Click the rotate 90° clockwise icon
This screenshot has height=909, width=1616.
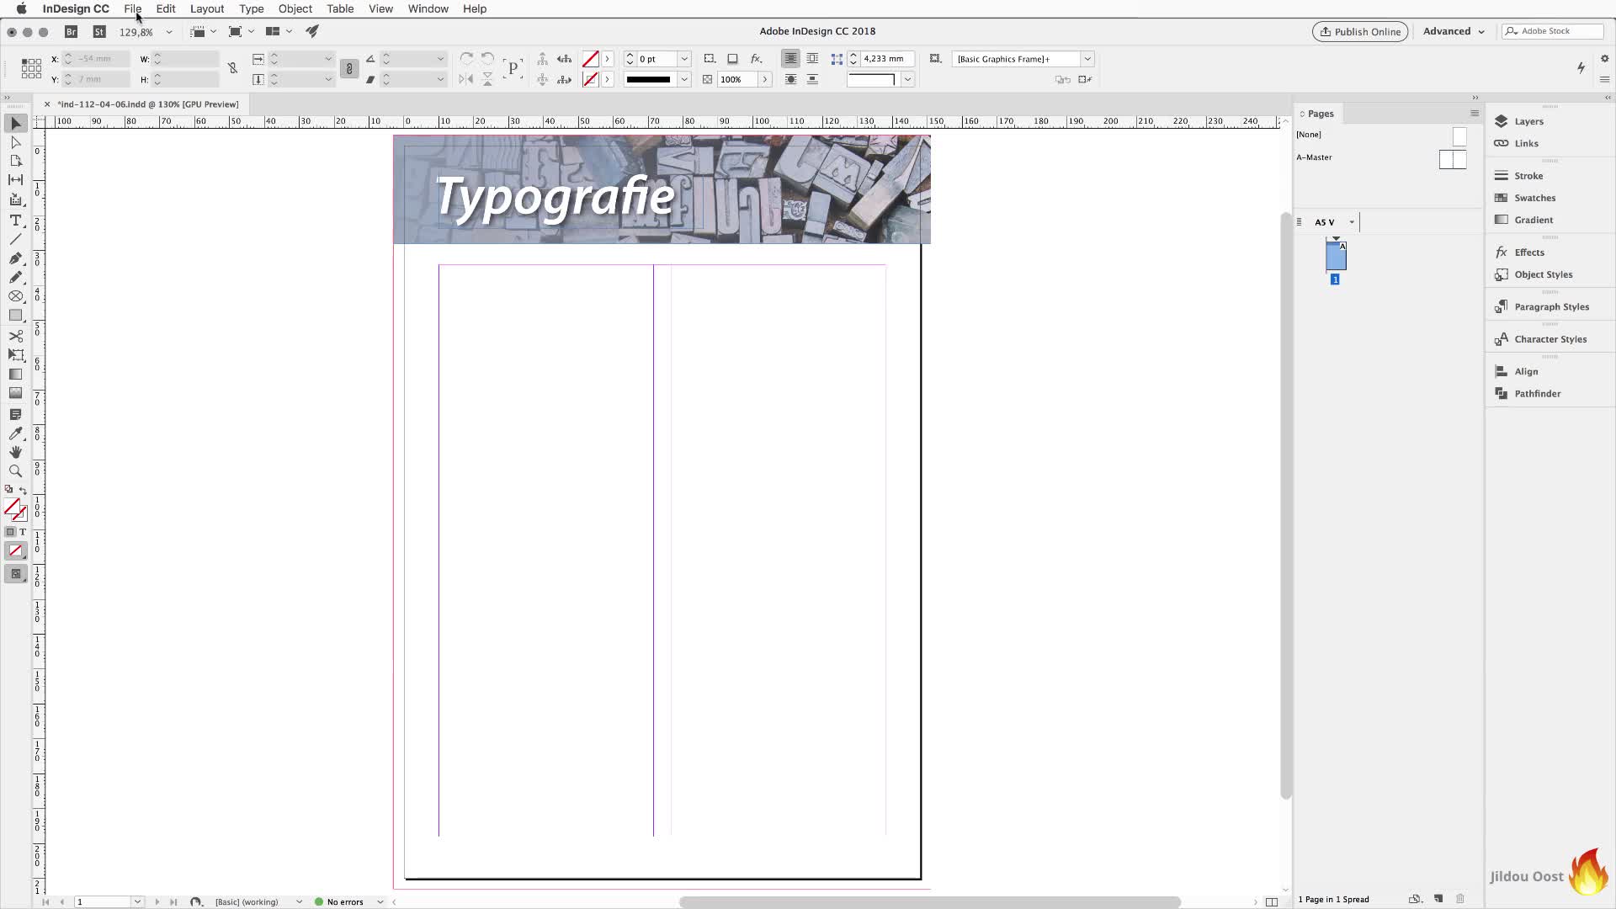pyautogui.click(x=466, y=59)
